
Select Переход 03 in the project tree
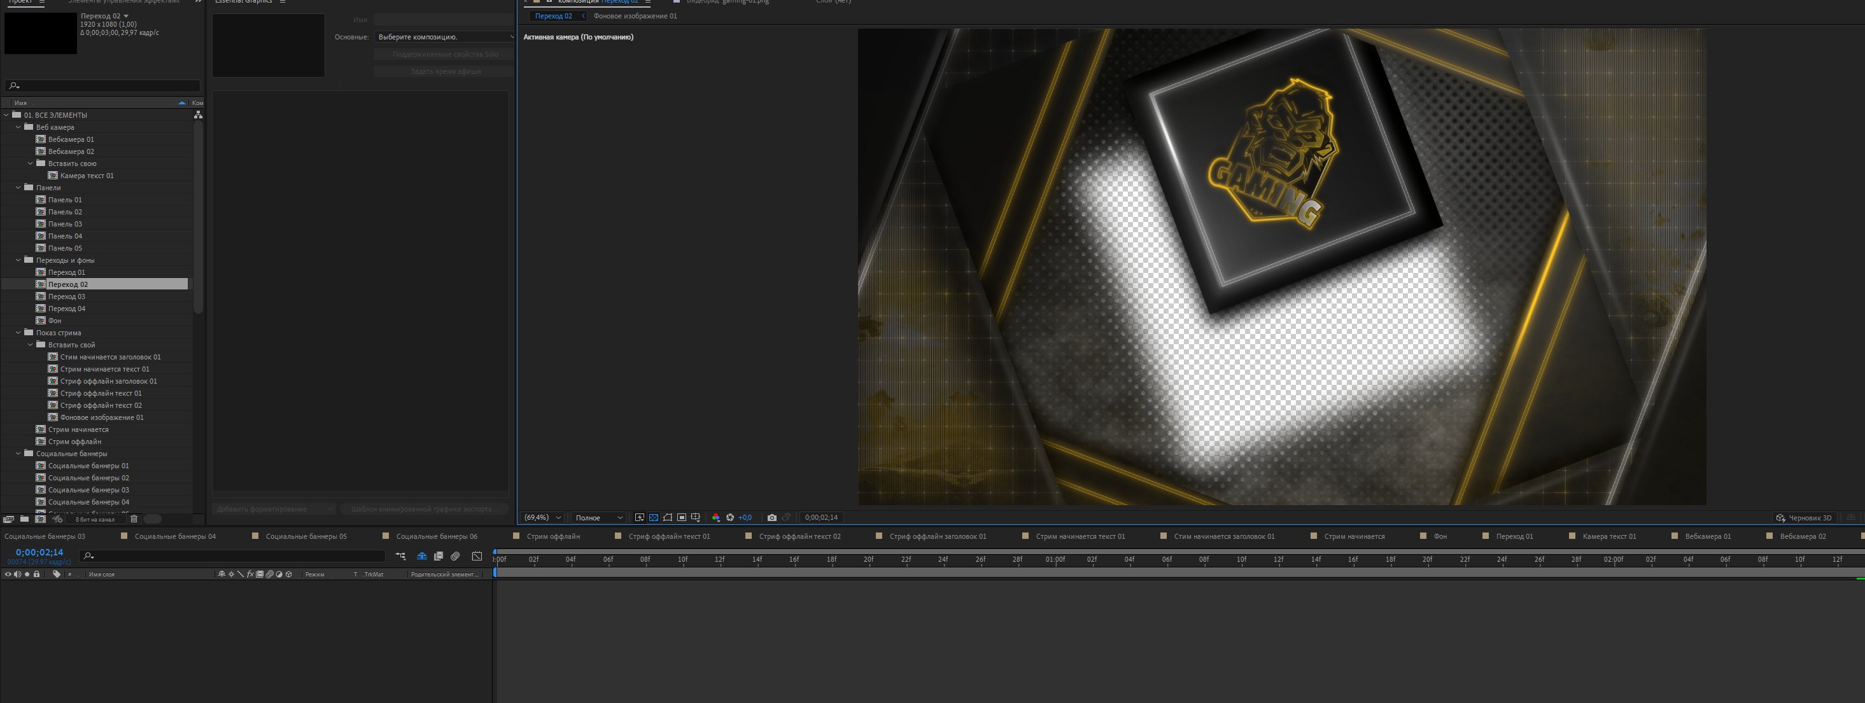click(x=67, y=296)
